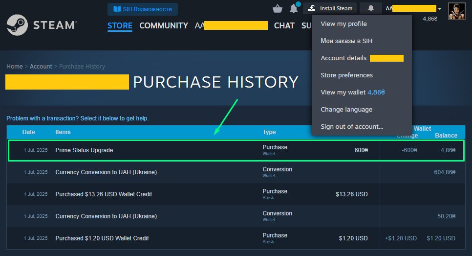Click the Items column header
Viewport: 472px width, 256px height.
tap(63, 132)
